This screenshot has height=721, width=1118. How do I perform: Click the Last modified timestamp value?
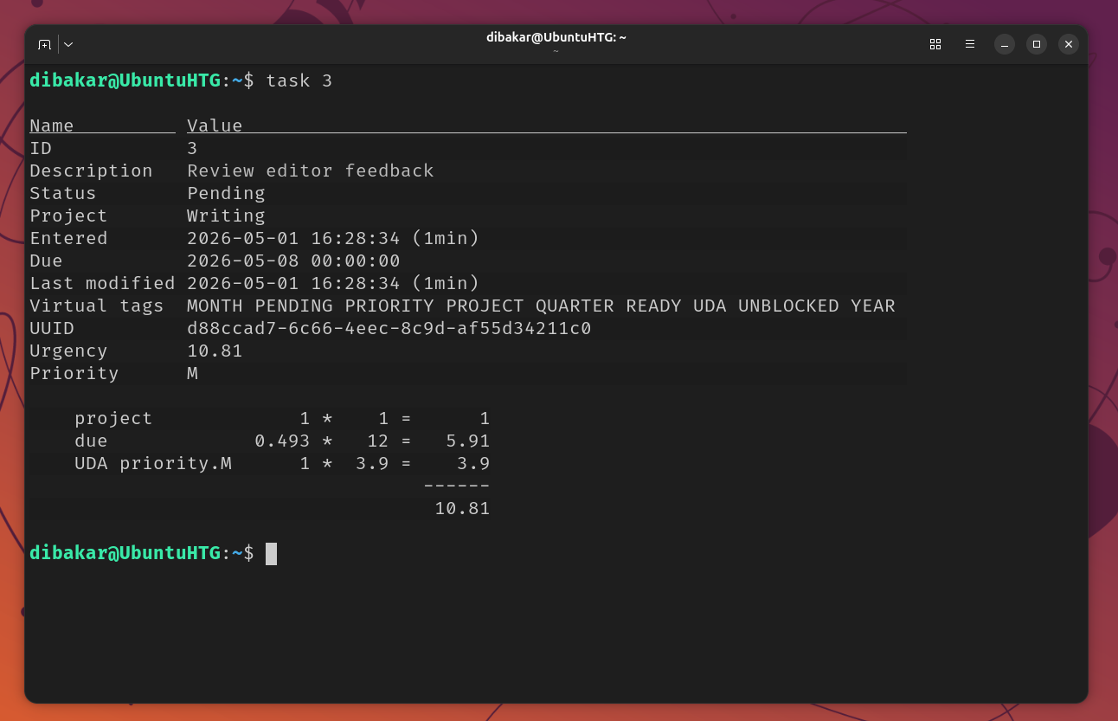[333, 283]
